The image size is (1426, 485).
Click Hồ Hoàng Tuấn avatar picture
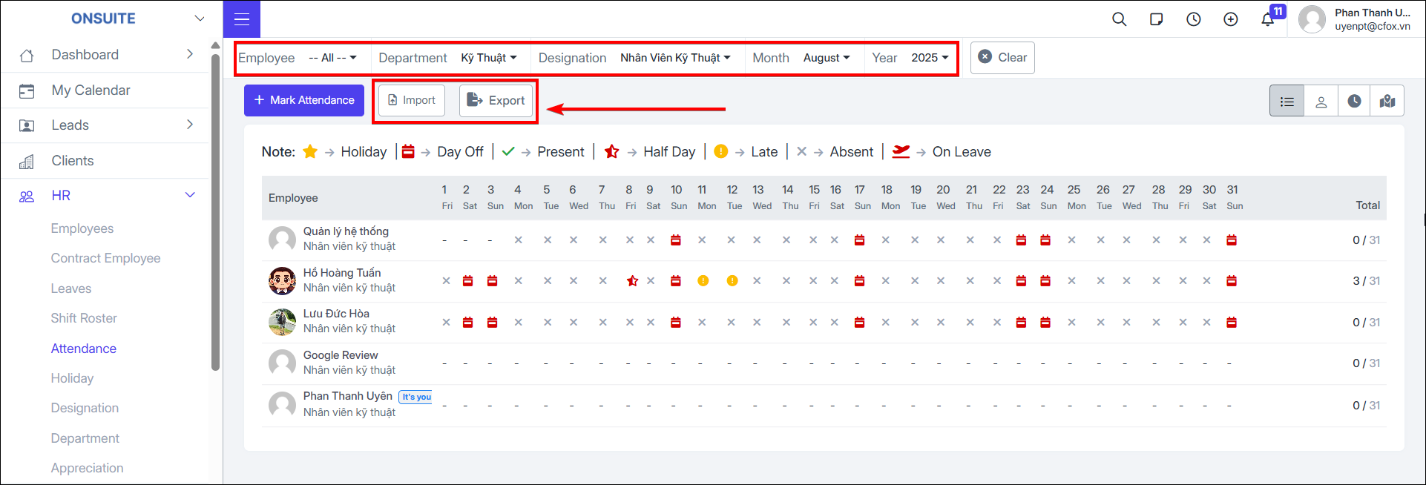tap(282, 281)
